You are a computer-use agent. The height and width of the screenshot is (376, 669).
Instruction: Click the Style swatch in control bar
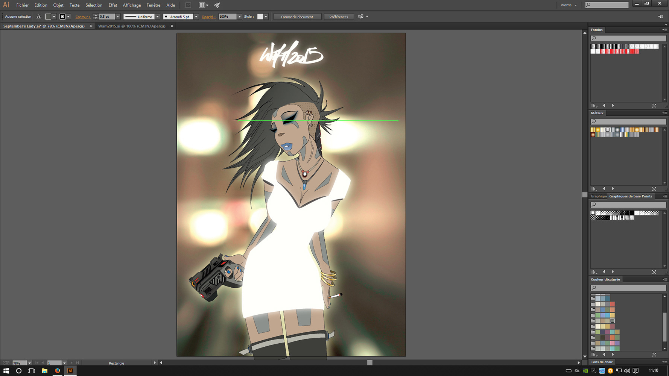pos(260,17)
